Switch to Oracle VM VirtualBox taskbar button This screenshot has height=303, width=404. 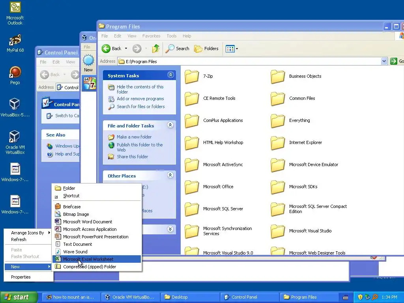(130, 297)
